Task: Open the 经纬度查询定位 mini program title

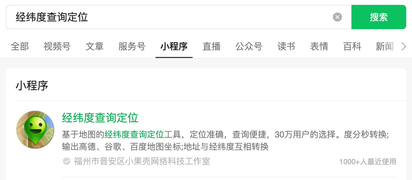Action: [100, 118]
